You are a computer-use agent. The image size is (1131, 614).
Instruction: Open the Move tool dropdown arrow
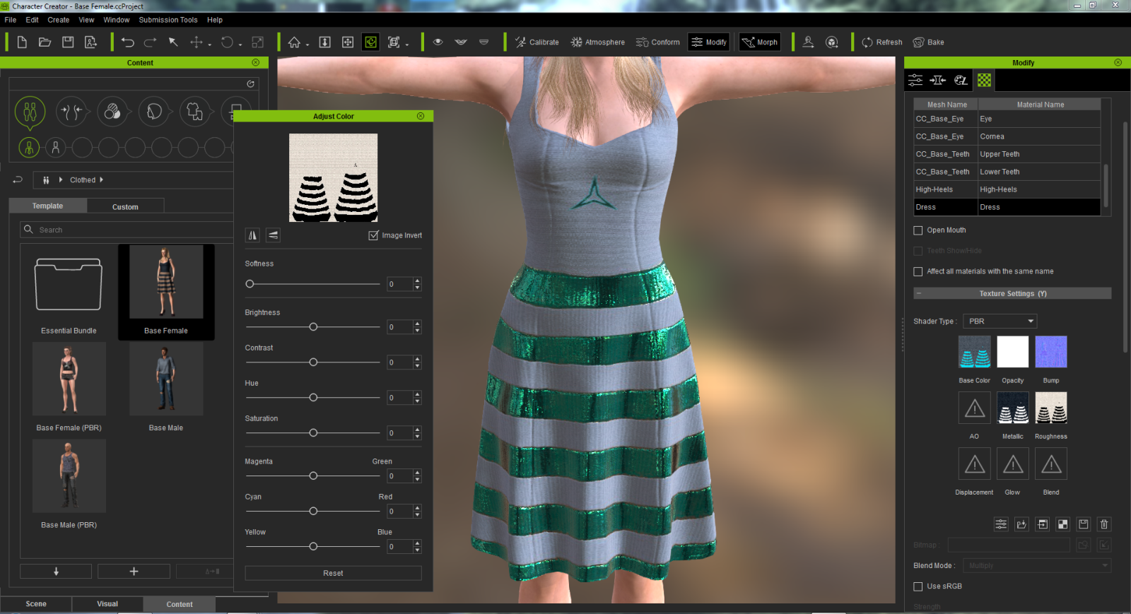tap(210, 45)
